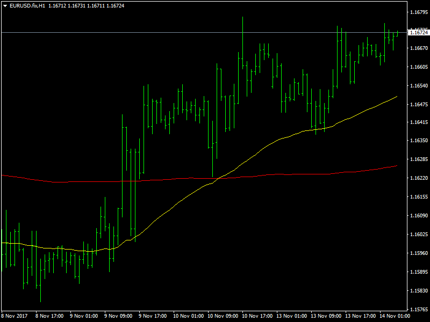Click the 1.16795 price scale label
Viewport: 430px width, 322px height.
pyautogui.click(x=419, y=12)
